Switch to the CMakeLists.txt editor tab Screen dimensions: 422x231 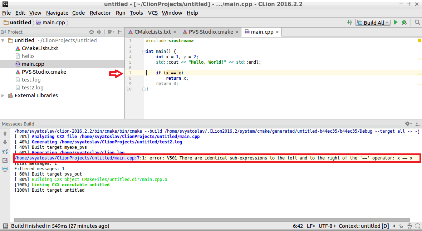pyautogui.click(x=152, y=32)
